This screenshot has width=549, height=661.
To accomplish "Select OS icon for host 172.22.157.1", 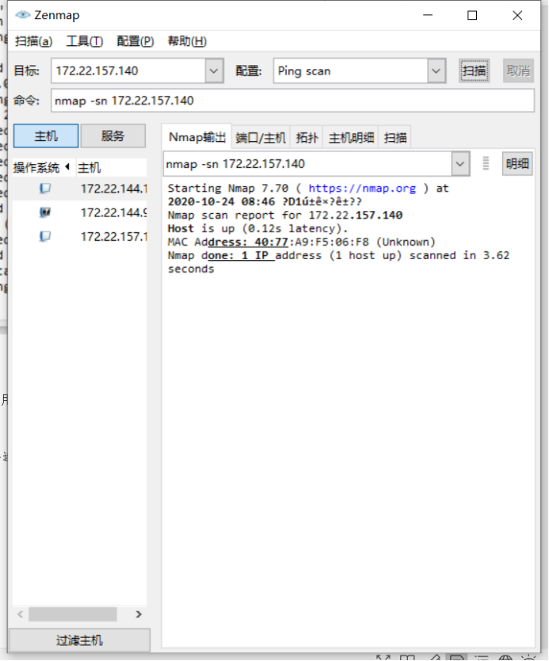I will (x=45, y=236).
